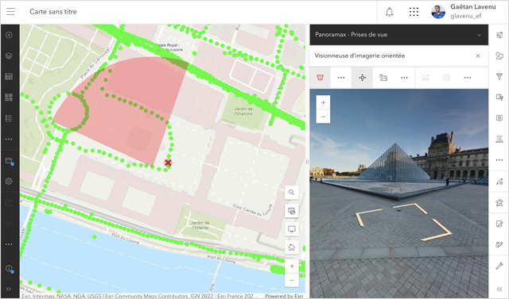The width and height of the screenshot is (509, 299).
Task: Close the Visionneuse d'imagerie orientée panel
Action: pyautogui.click(x=478, y=56)
